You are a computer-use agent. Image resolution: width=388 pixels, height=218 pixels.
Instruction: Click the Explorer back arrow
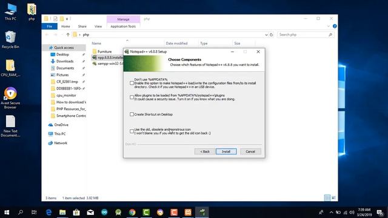47,35
